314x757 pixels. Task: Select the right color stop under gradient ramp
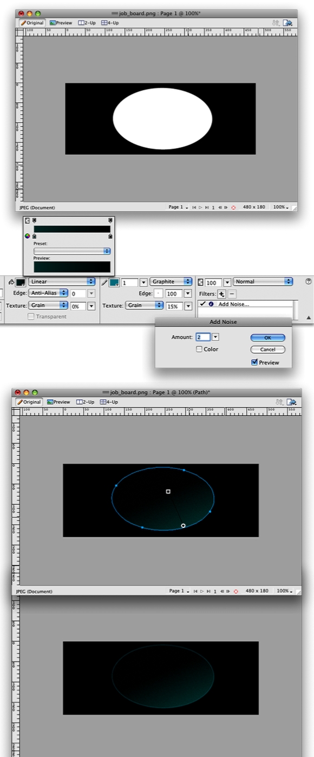(110, 236)
